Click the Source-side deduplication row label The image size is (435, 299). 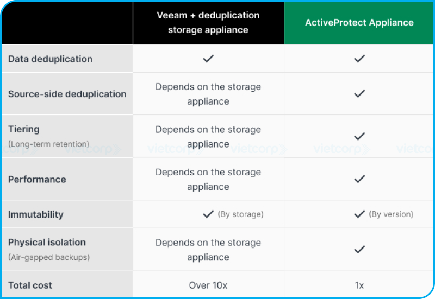(67, 94)
